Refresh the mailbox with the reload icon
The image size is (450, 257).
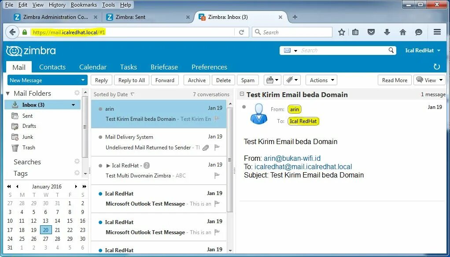tap(436, 67)
